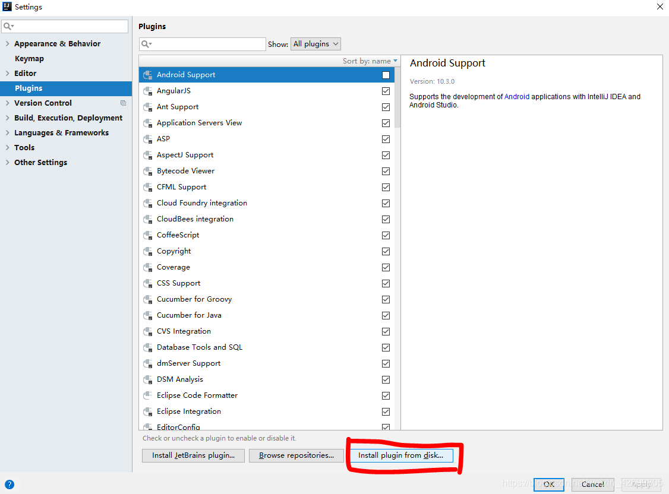This screenshot has height=494, width=669.
Task: Open the Android link in description
Action: click(517, 97)
